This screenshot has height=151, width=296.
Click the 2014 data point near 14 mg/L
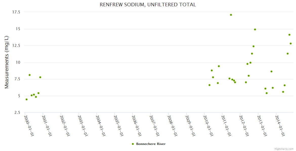(289, 35)
